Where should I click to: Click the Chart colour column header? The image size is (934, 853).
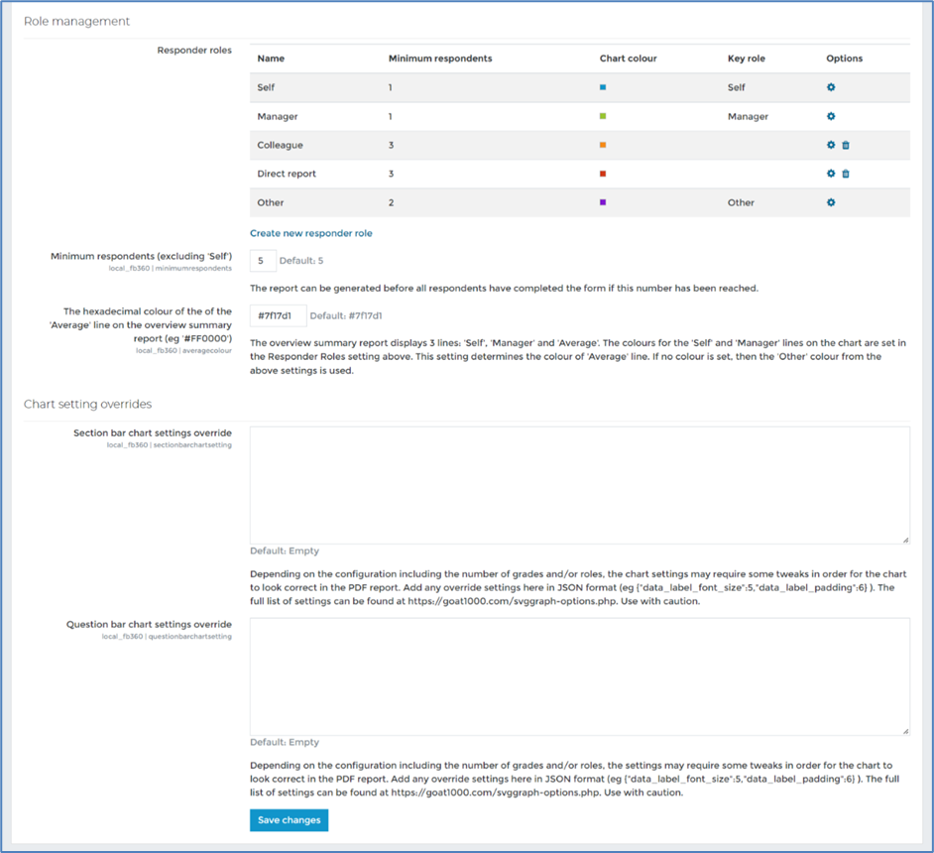pyautogui.click(x=628, y=59)
